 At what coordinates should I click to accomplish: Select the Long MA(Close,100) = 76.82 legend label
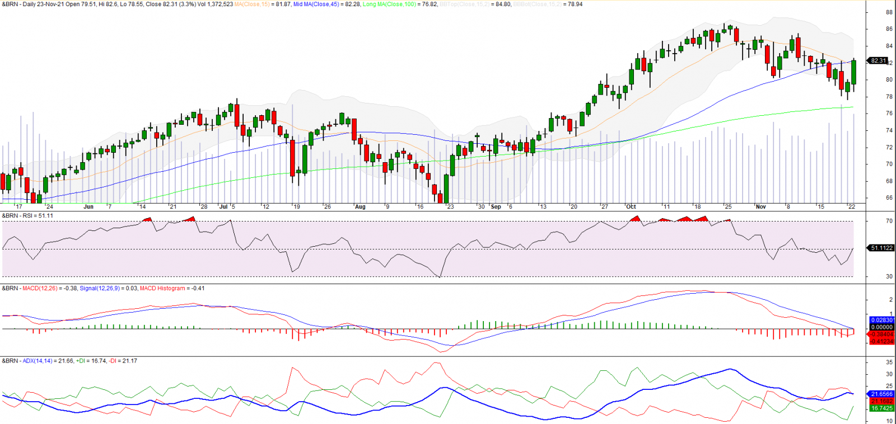[x=400, y=4]
